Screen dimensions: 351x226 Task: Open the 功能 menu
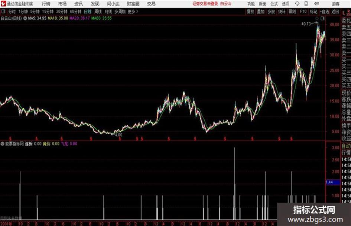point(251,4)
